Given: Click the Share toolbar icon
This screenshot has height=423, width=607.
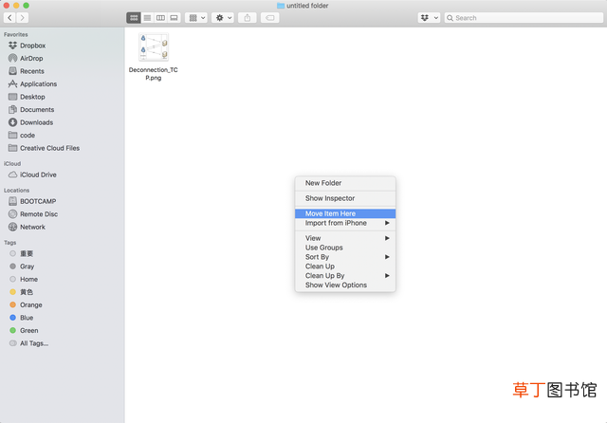Looking at the screenshot, I should tap(248, 18).
